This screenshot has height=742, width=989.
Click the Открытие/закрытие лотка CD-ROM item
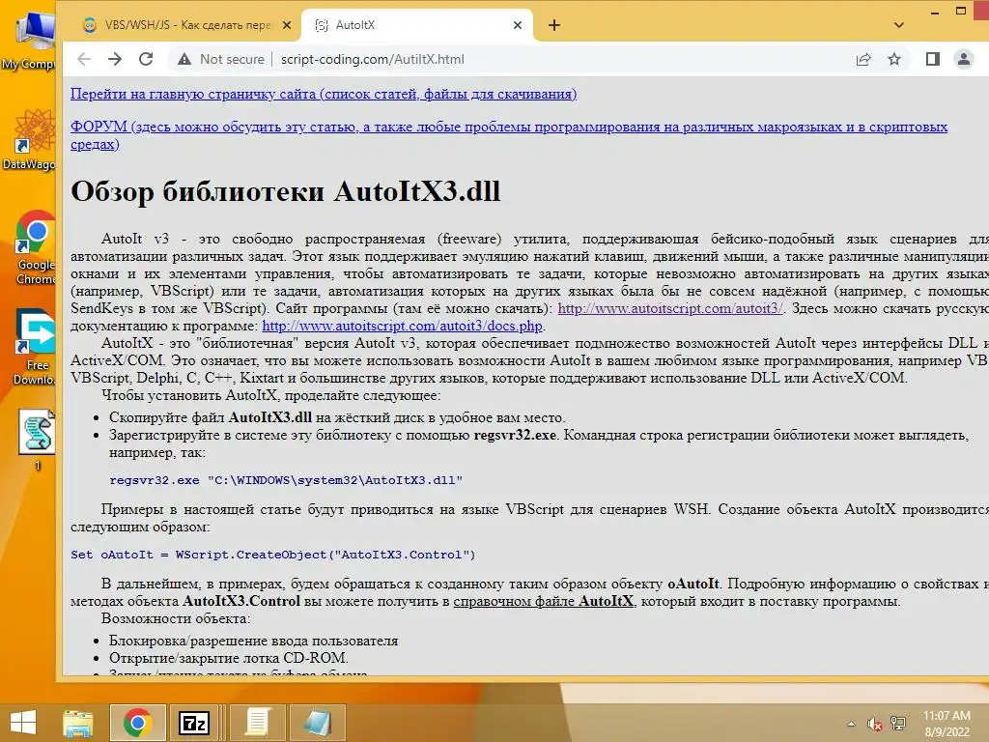pos(229,658)
